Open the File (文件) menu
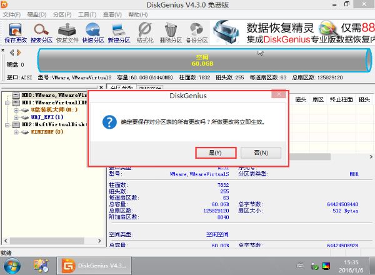This screenshot has width=375, height=275. pyautogui.click(x=12, y=14)
